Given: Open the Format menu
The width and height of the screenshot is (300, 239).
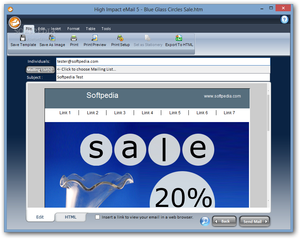Looking at the screenshot, I should click(x=73, y=29).
